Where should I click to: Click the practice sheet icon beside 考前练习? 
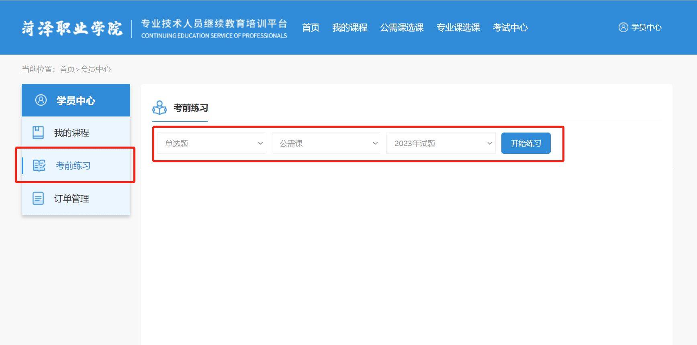click(x=39, y=165)
